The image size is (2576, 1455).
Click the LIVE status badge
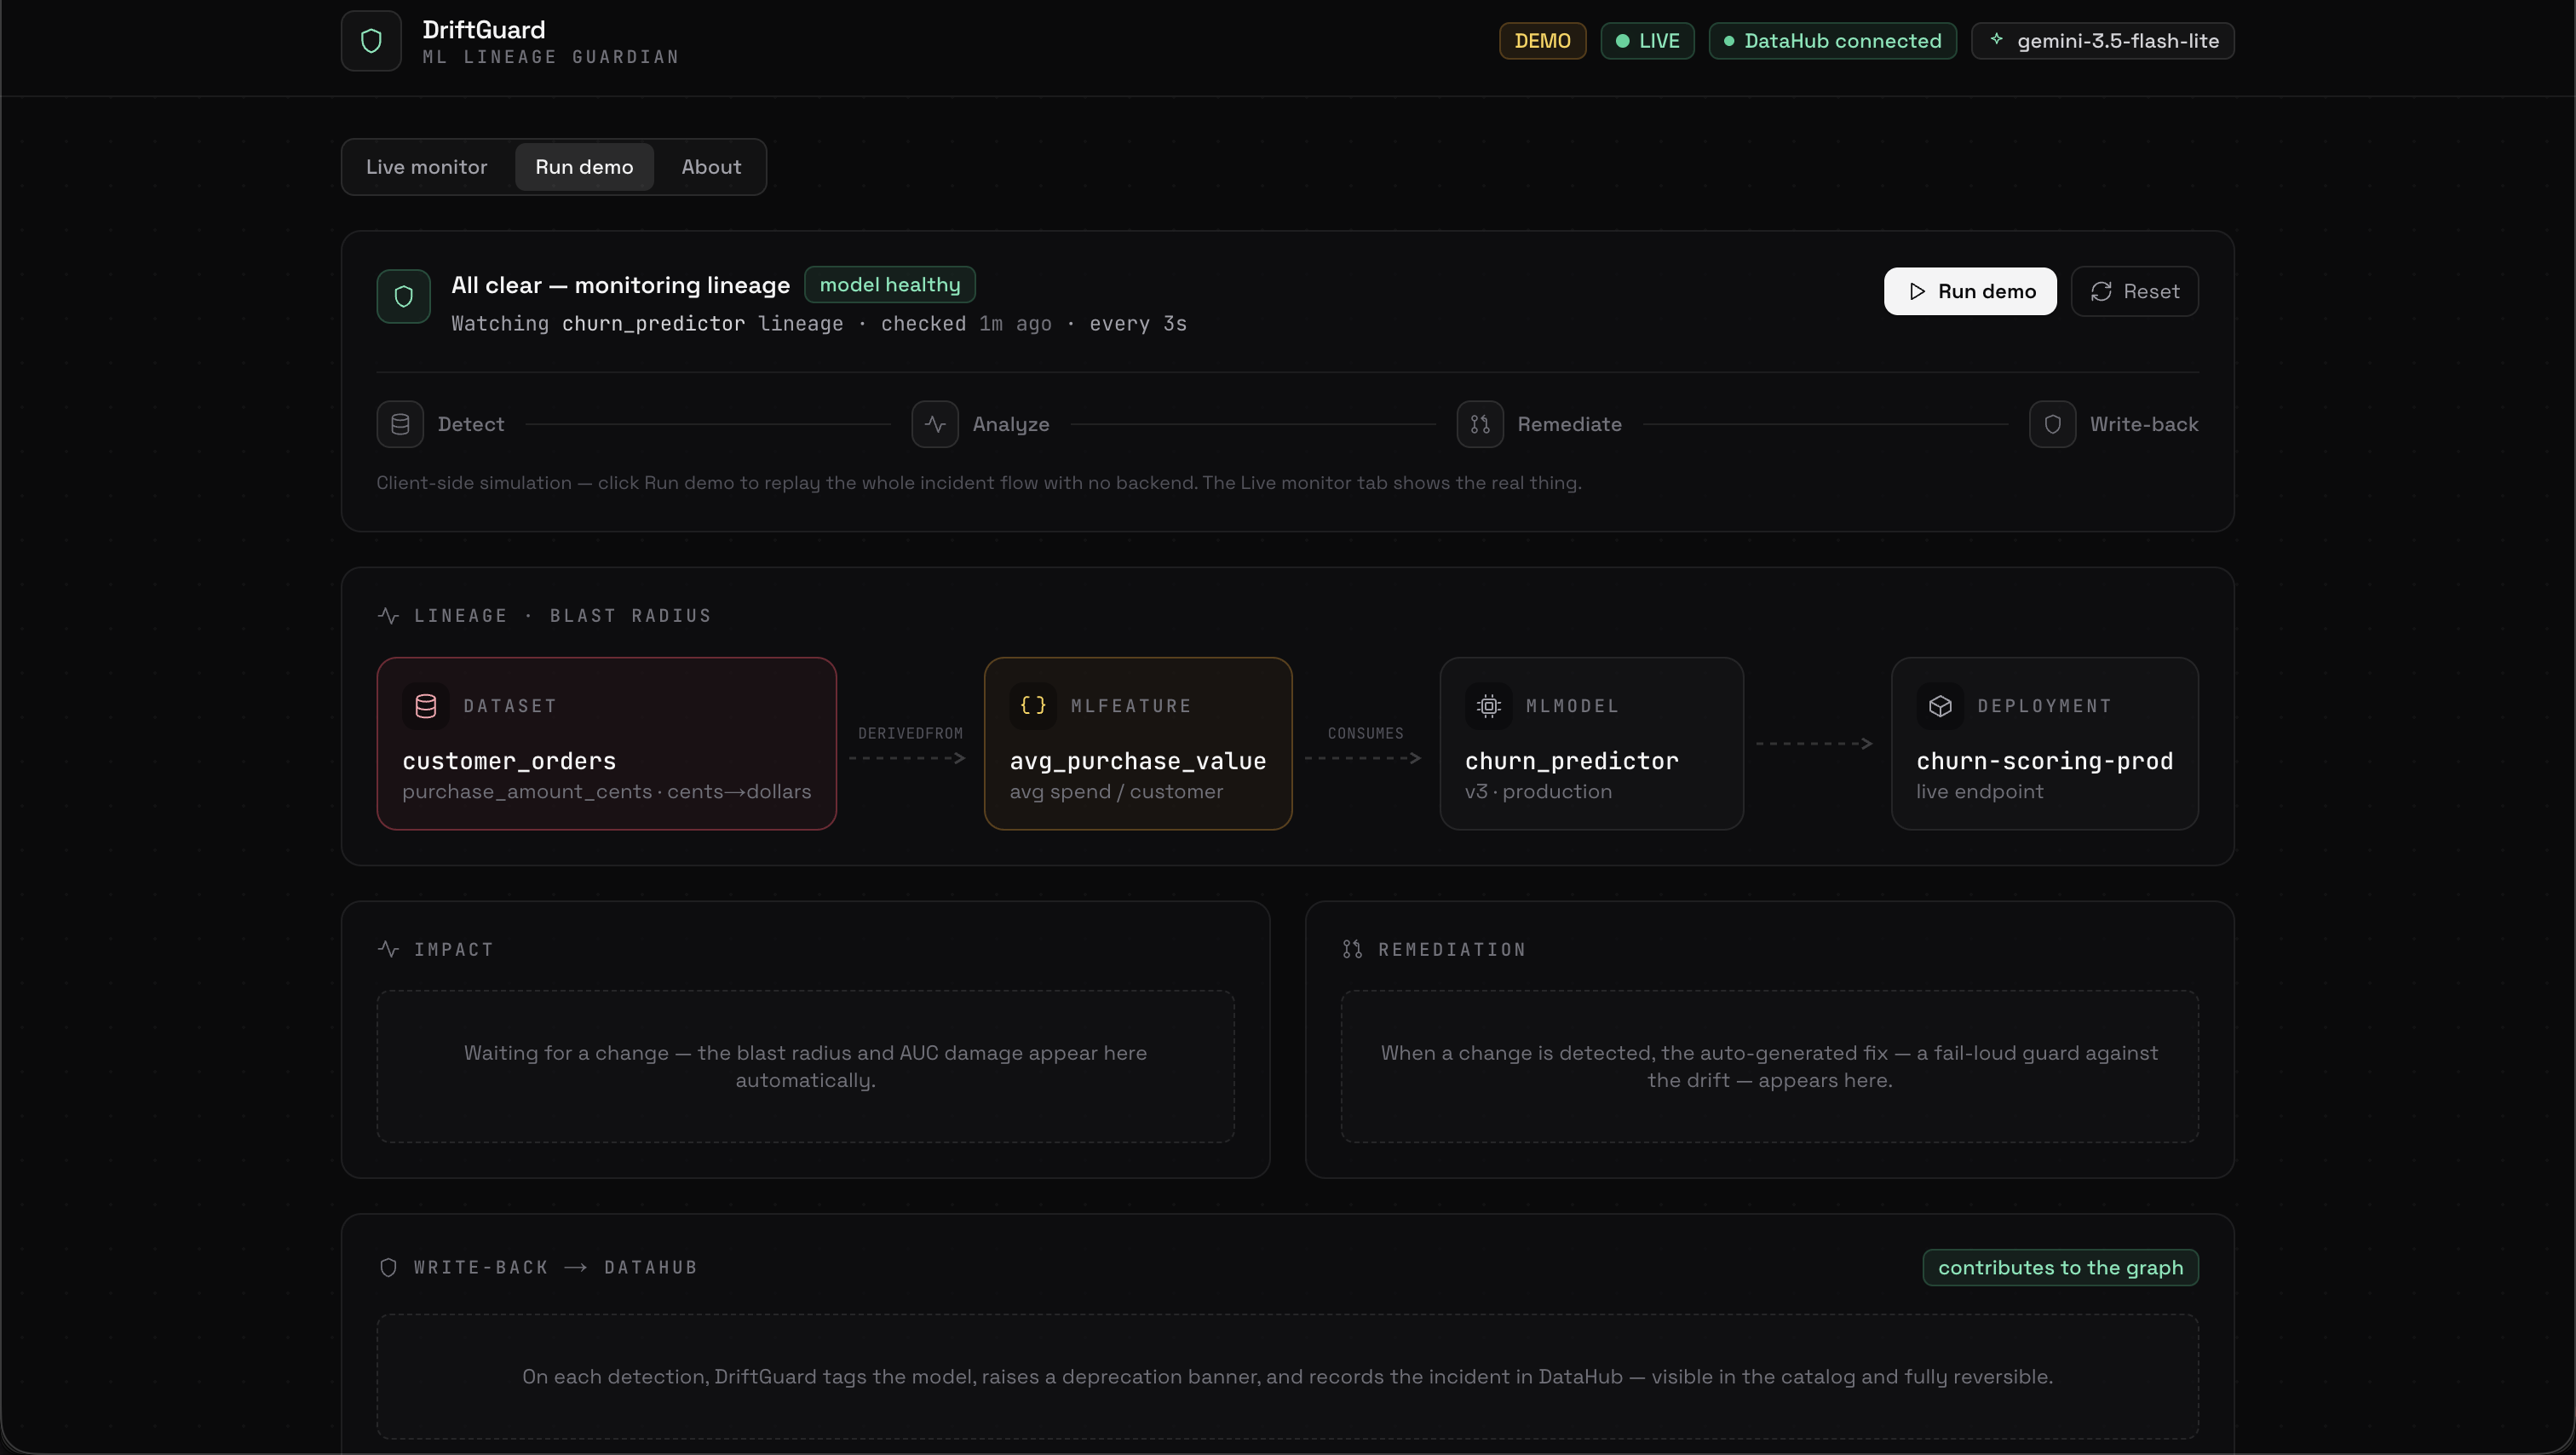(x=1647, y=41)
